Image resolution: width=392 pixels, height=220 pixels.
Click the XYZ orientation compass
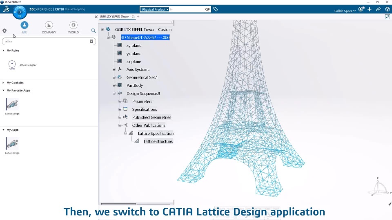380,187
